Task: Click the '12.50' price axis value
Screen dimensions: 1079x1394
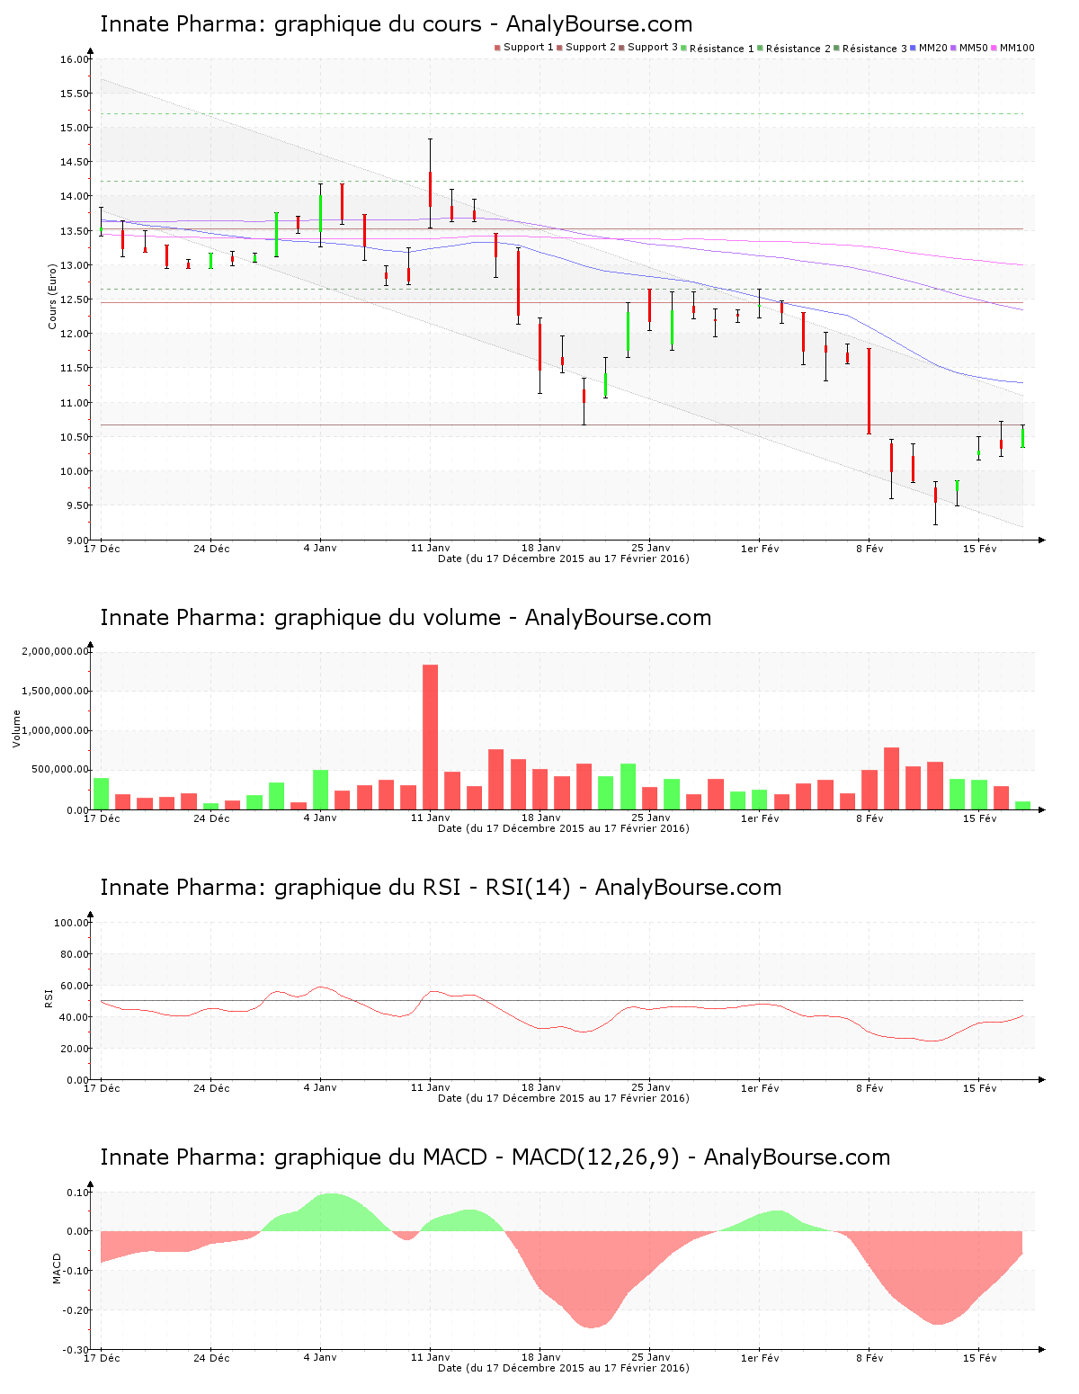Action: tap(75, 299)
